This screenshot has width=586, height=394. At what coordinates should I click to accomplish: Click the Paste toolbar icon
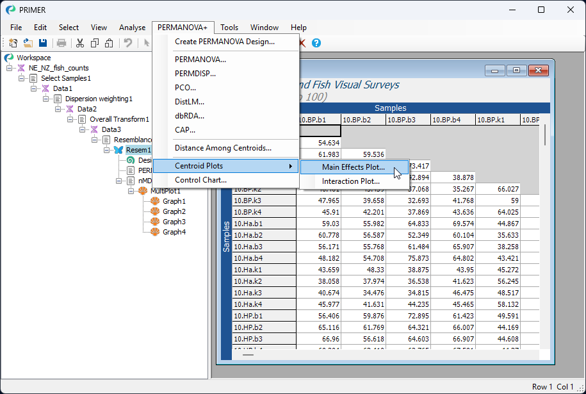point(110,43)
